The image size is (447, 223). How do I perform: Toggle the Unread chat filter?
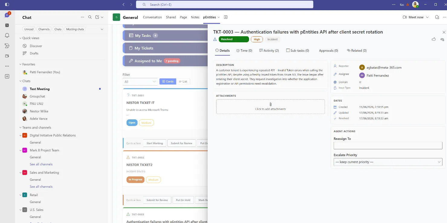pos(29,29)
